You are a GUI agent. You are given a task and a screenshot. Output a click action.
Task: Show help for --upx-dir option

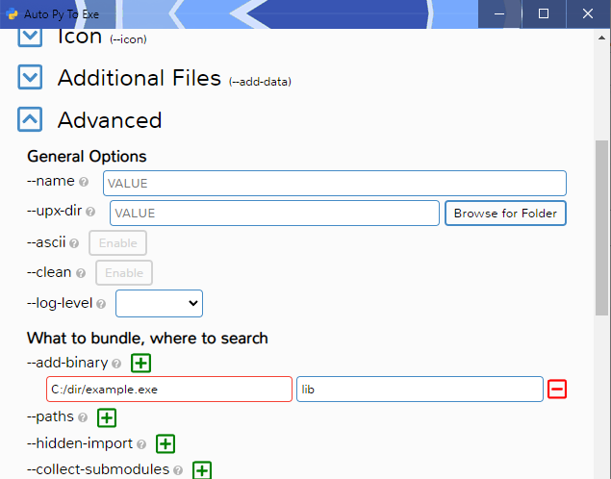(x=90, y=212)
